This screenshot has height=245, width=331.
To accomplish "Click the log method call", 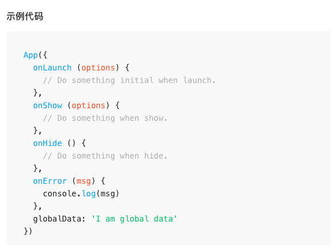I will pos(89,194).
